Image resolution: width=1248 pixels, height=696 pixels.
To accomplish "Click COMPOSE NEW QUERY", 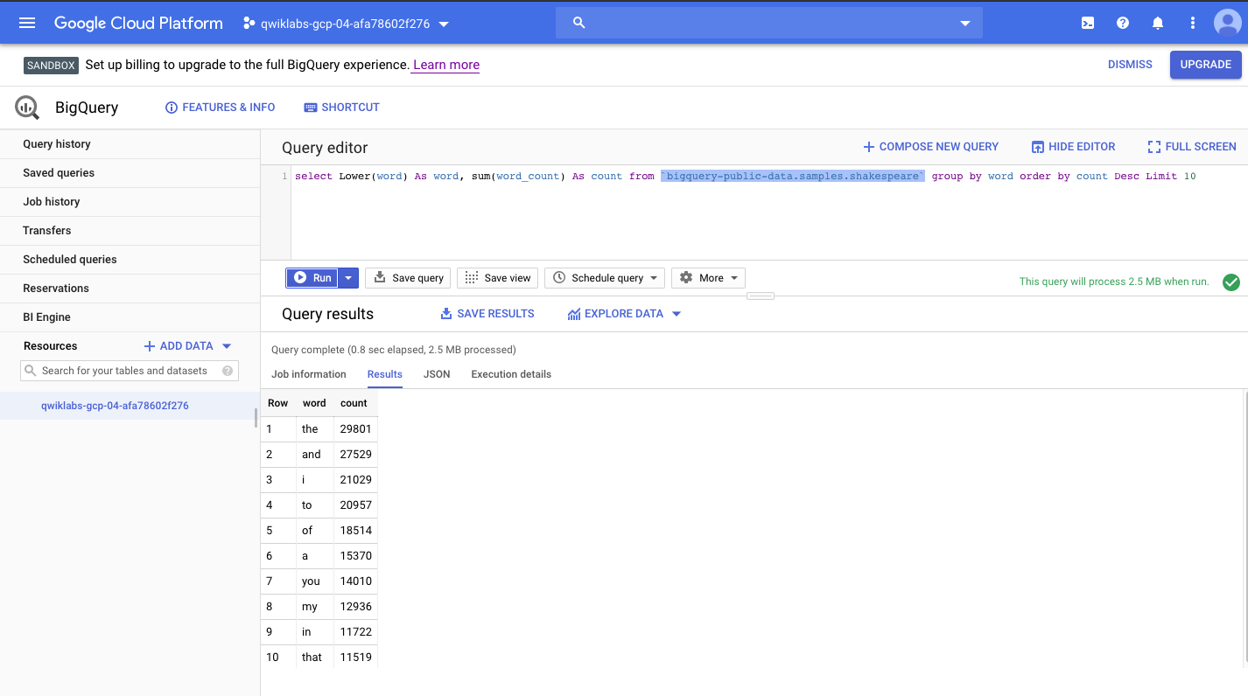I will (931, 147).
